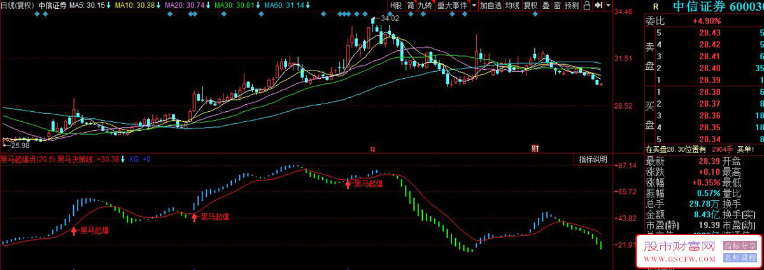This screenshot has height=270, width=764.
Task: Click the MA30 arrow indicator
Action: [x=258, y=5]
